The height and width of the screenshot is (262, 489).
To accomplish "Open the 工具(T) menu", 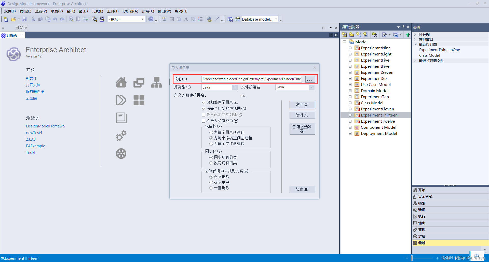I will pyautogui.click(x=113, y=11).
